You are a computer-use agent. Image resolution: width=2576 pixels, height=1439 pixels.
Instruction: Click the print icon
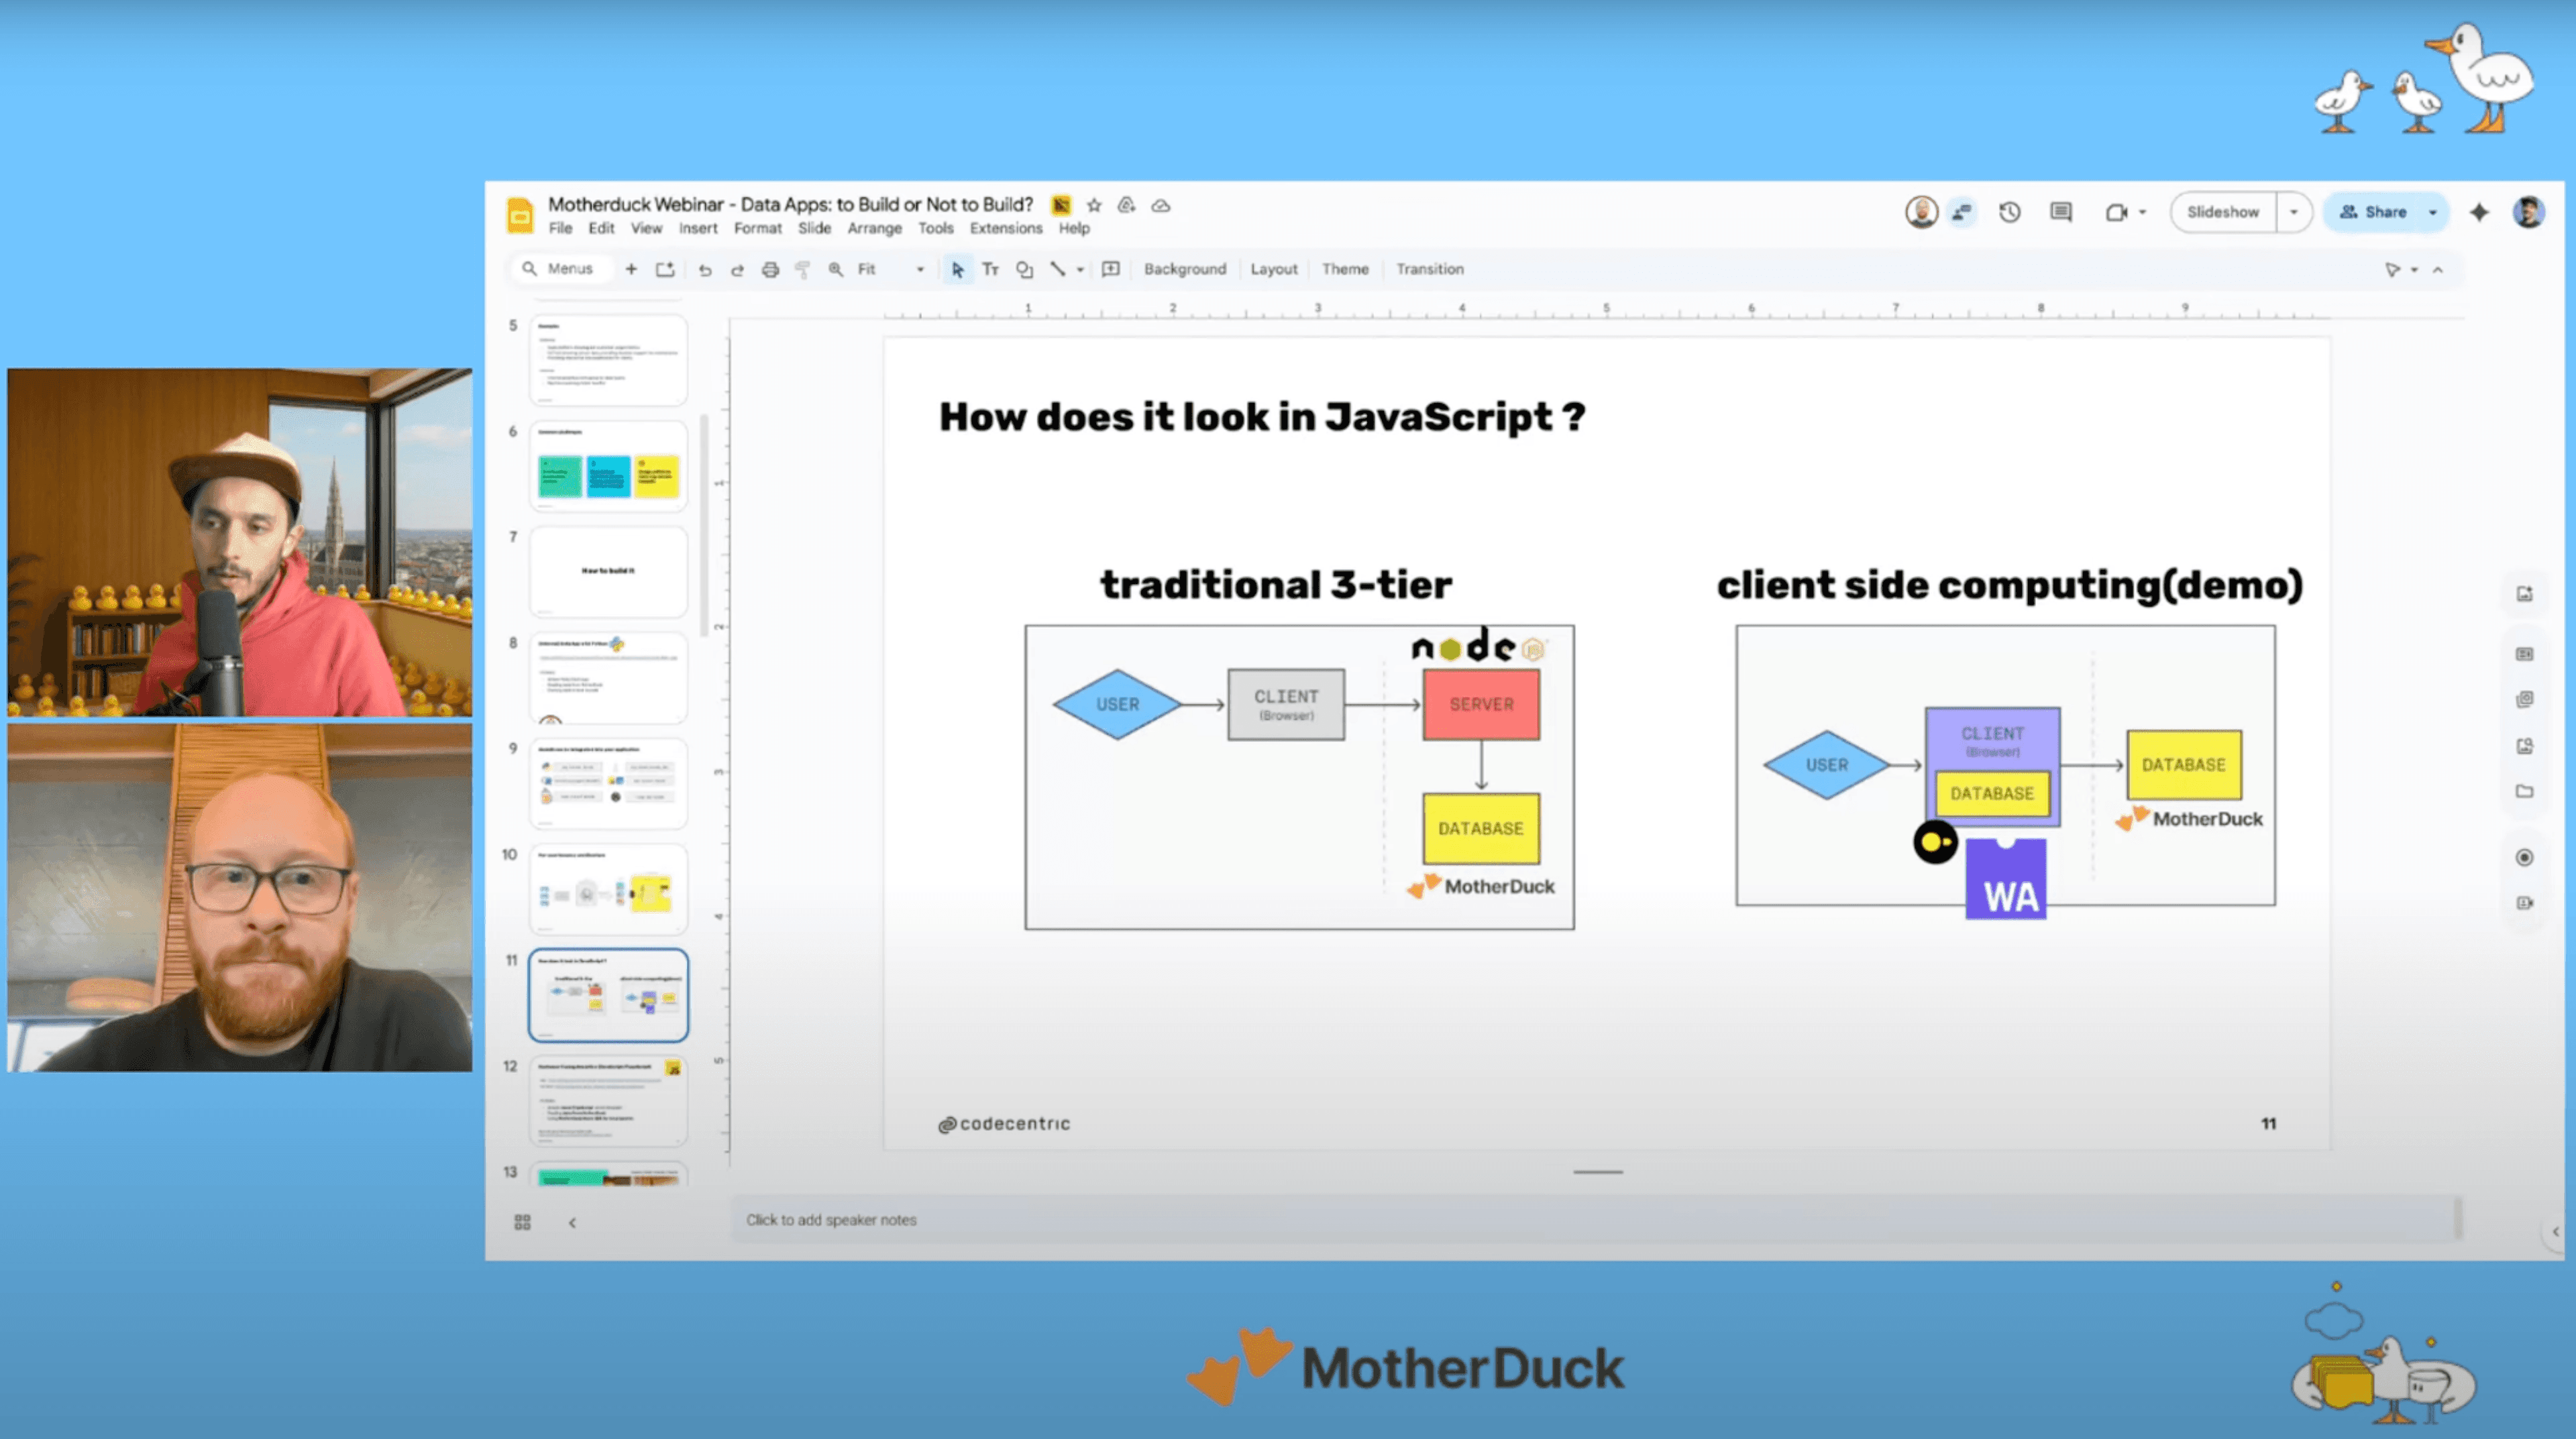770,270
